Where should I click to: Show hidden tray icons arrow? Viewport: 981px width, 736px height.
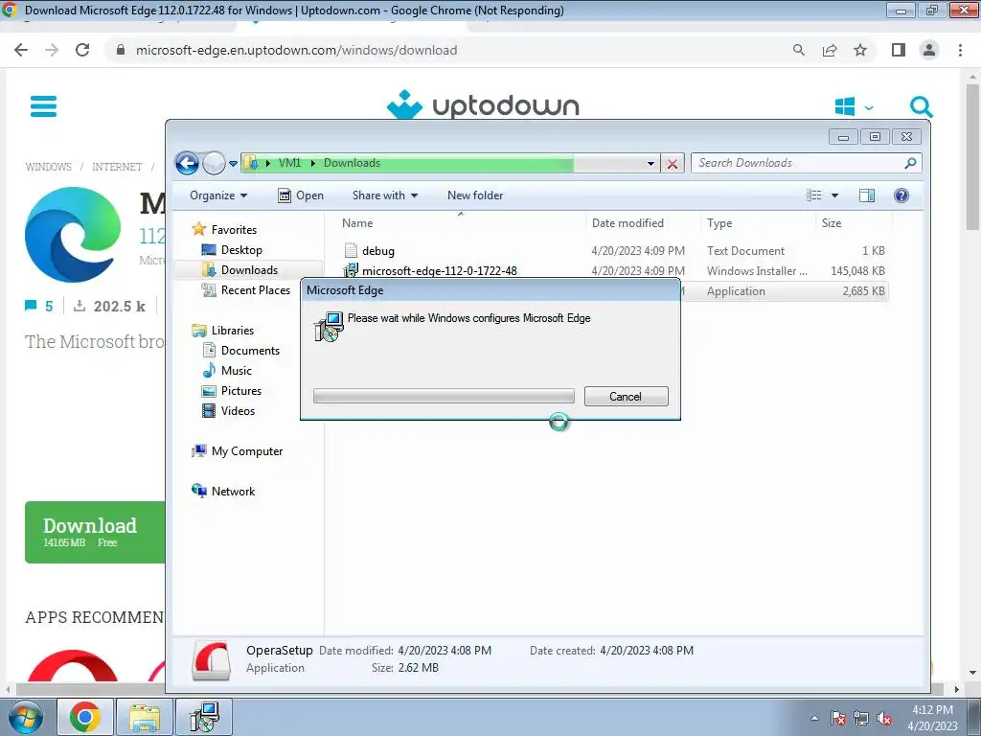pyautogui.click(x=814, y=718)
